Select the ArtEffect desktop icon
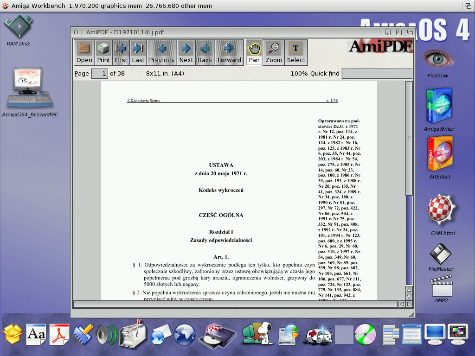The height and width of the screenshot is (356, 475). point(440,158)
